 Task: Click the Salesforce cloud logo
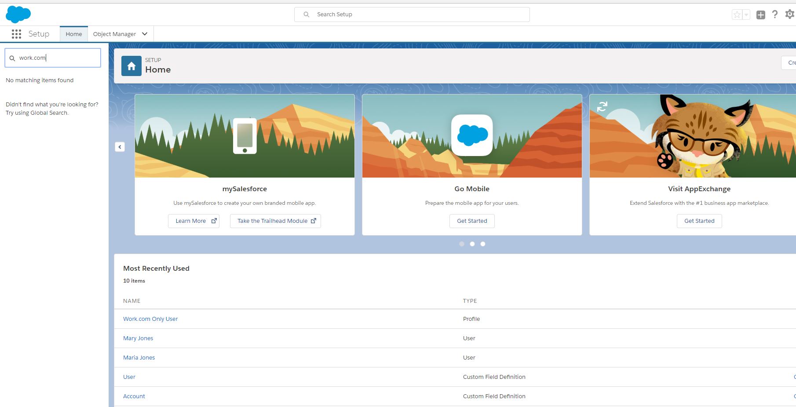18,15
